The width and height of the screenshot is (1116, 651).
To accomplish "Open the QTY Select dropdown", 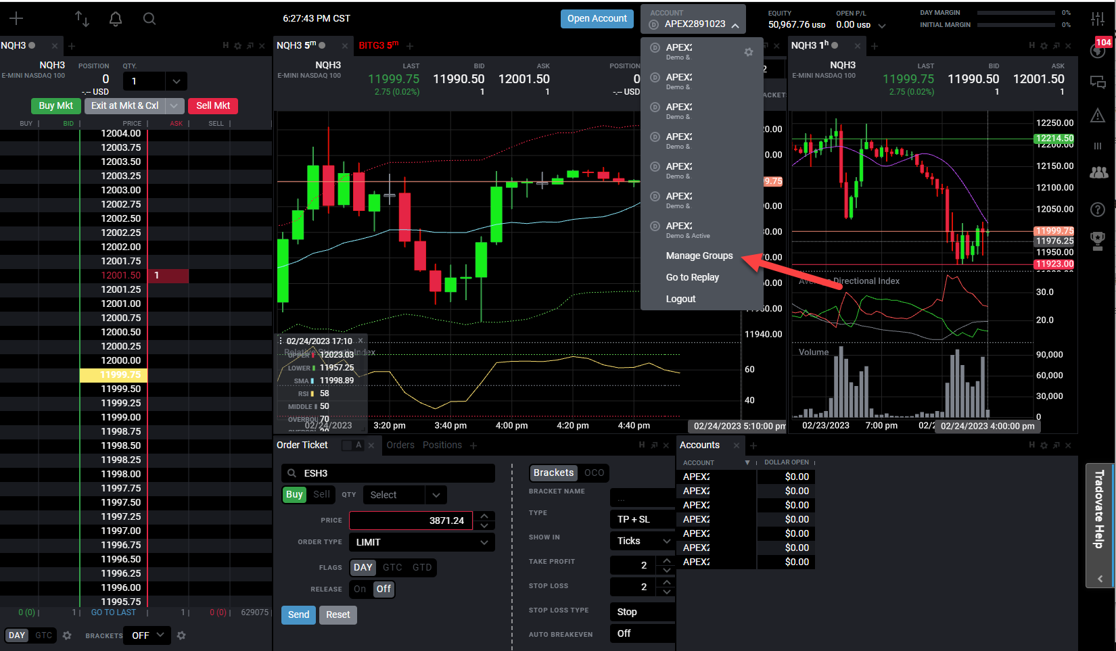I will coord(404,495).
